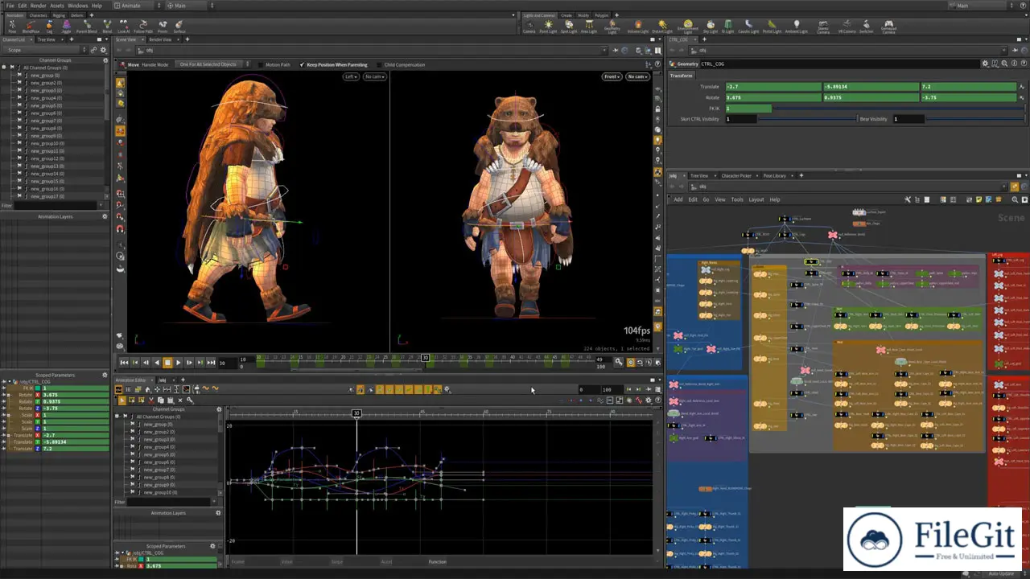
Task: Open the Windows menu
Action: tap(77, 5)
